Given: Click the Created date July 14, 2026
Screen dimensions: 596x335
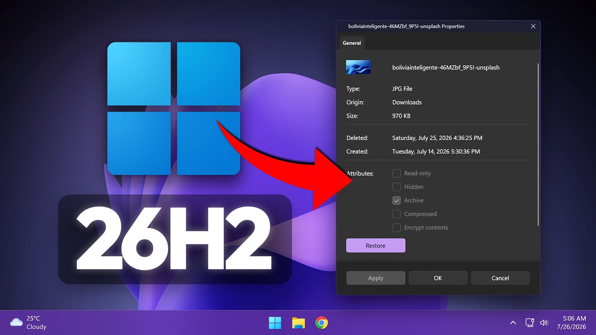Looking at the screenshot, I should coord(436,151).
